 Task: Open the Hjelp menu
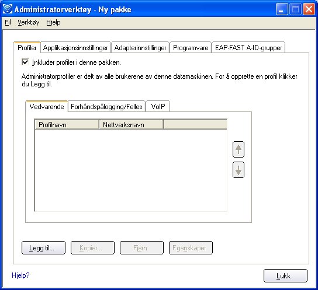pos(53,22)
